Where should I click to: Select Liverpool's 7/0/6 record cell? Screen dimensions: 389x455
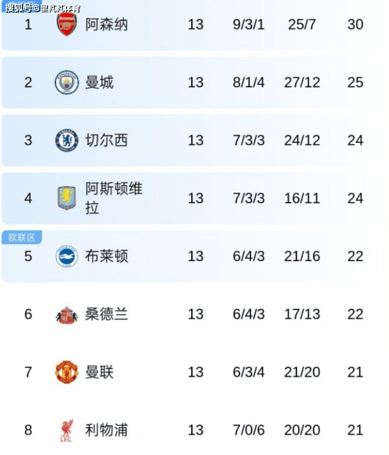coord(248,430)
